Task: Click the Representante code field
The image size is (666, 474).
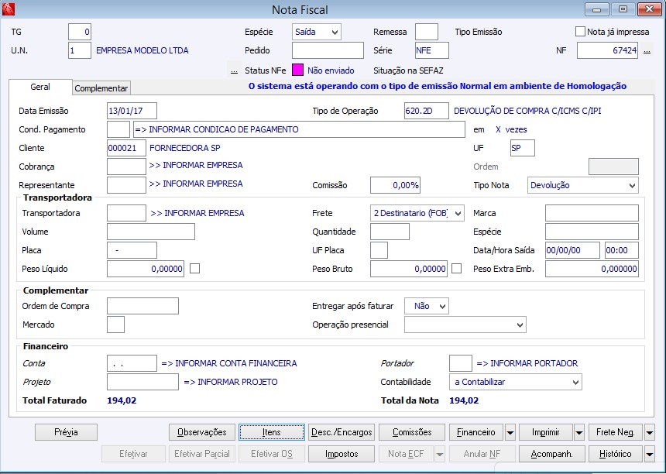Action: [126, 185]
